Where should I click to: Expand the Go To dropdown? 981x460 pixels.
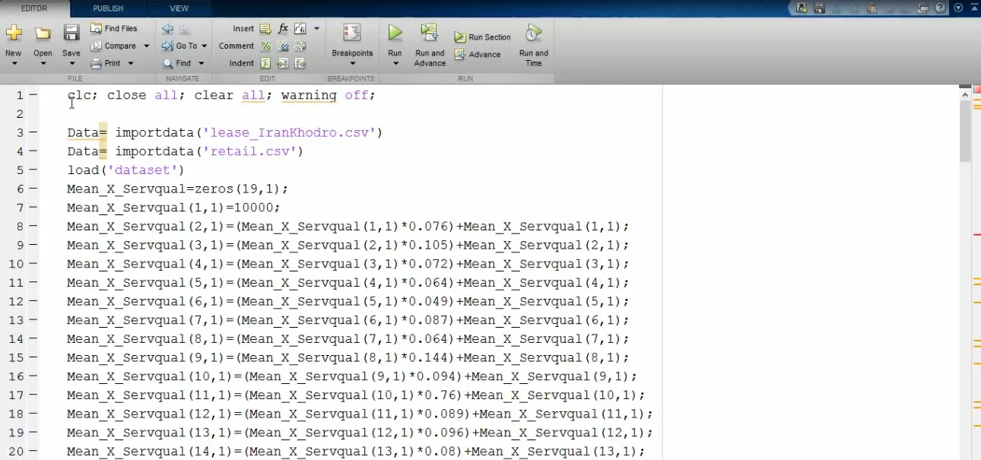click(204, 46)
